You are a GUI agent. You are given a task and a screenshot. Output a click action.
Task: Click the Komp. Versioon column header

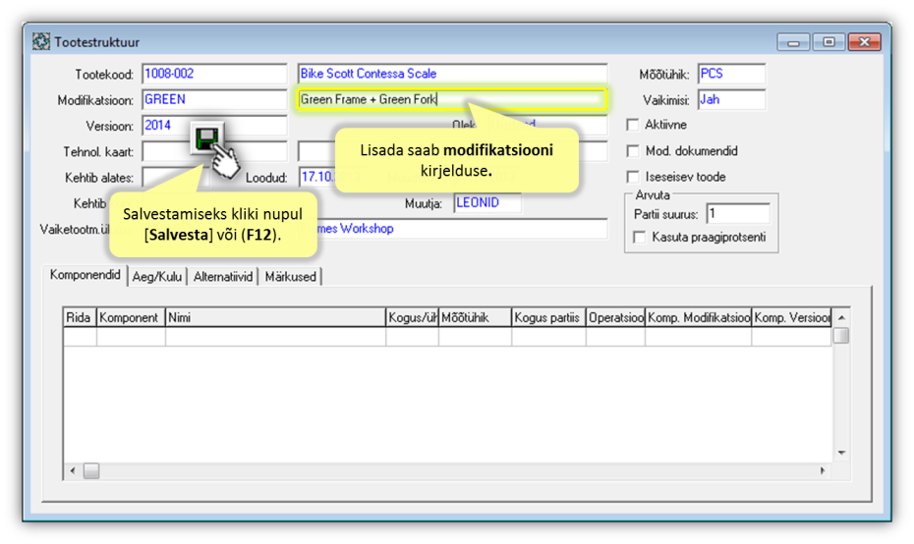791,317
